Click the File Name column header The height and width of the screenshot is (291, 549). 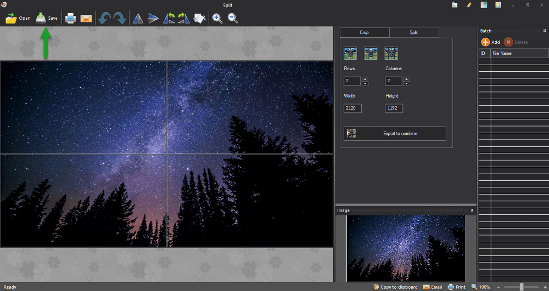[x=519, y=54]
